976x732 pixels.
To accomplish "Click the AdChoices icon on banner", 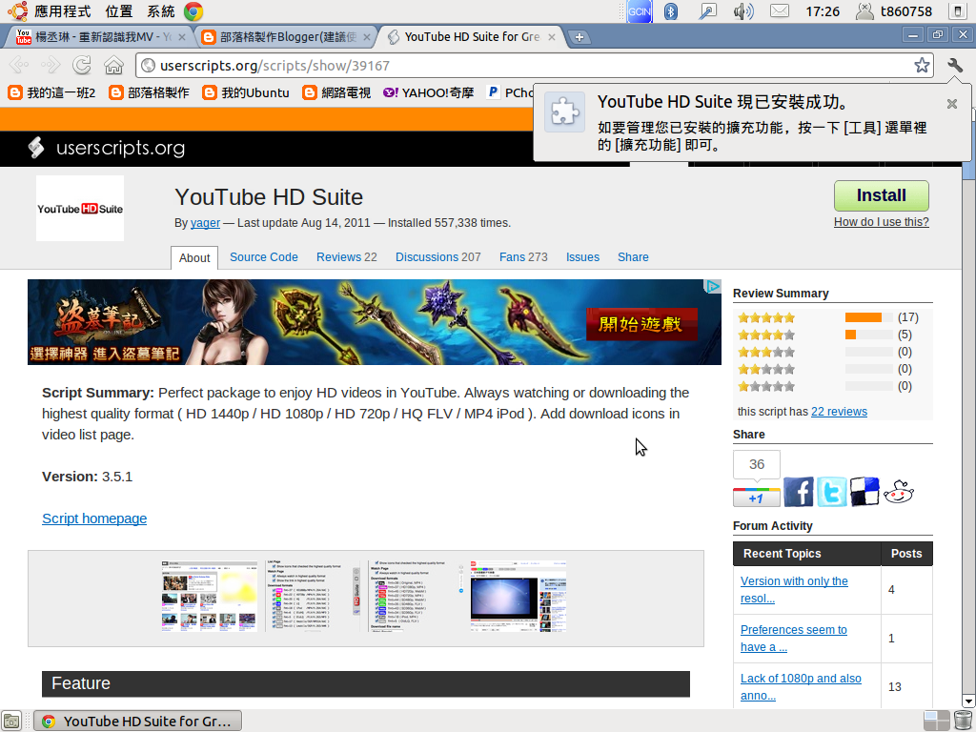I will 713,286.
